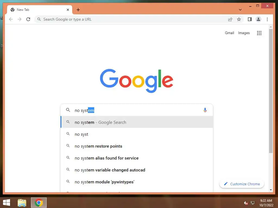Open File Explorer from the taskbar

[x=22, y=203]
